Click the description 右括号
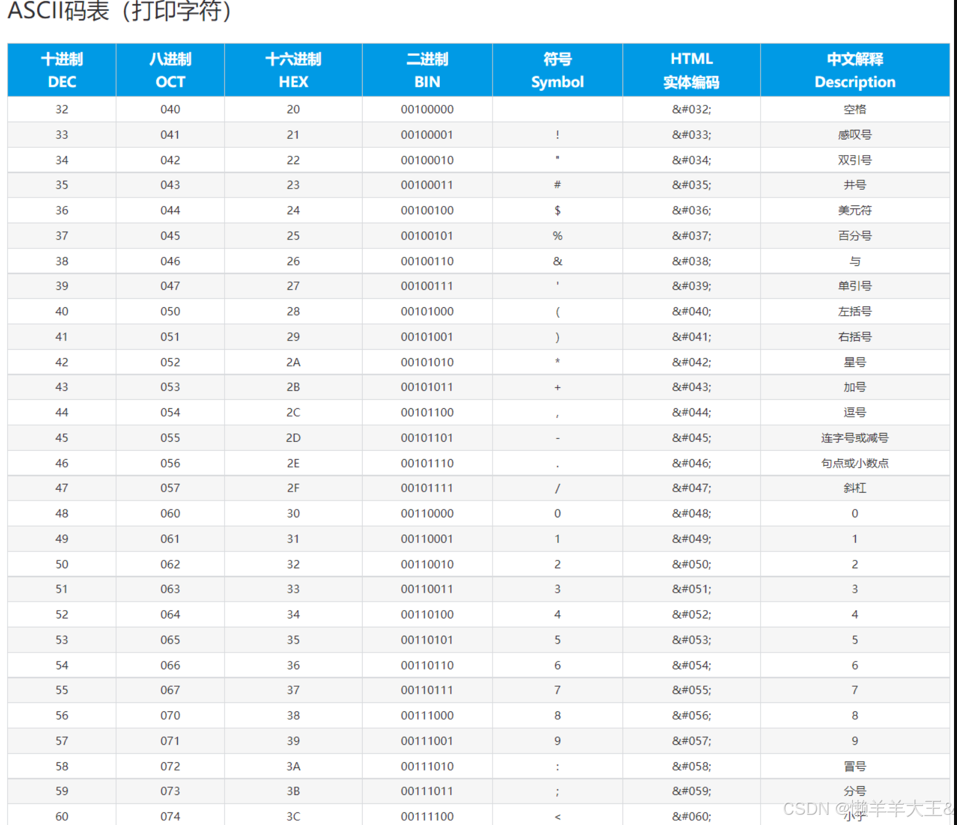The height and width of the screenshot is (825, 957). [855, 337]
